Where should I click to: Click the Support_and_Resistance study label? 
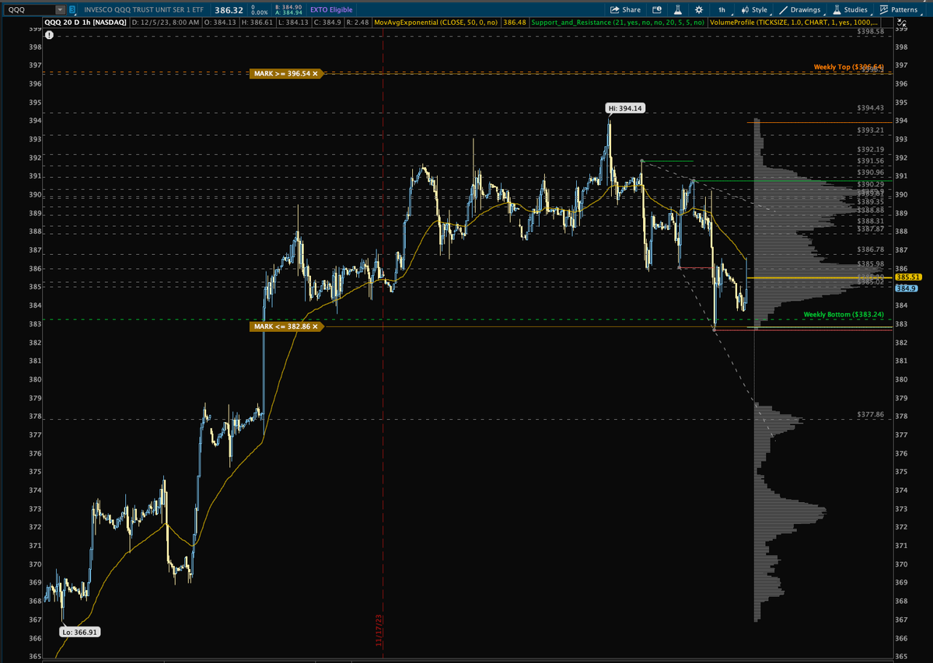tap(618, 23)
